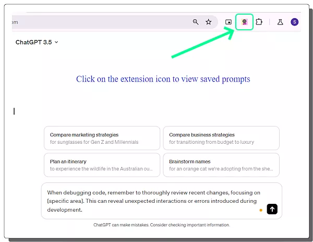Select the Compare marketing strategies suggestion
This screenshot has width=313, height=242.
coord(102,138)
